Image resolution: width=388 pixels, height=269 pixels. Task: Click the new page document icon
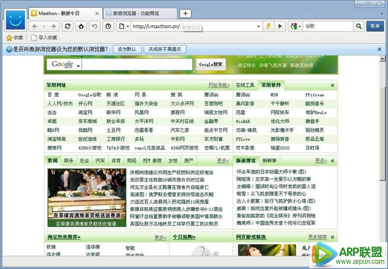[x=122, y=26]
